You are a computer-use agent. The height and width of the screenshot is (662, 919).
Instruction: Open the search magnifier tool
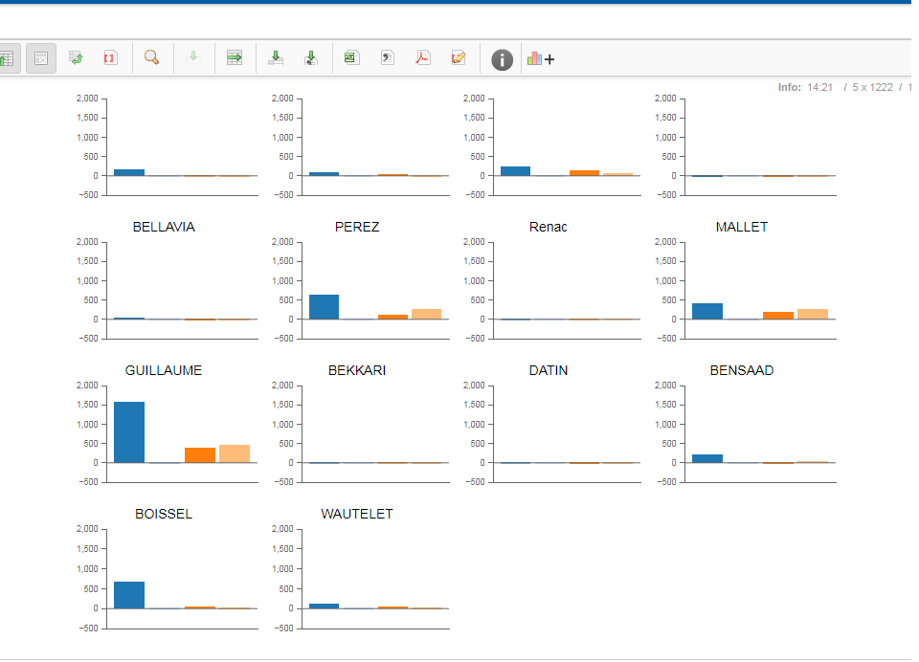151,57
